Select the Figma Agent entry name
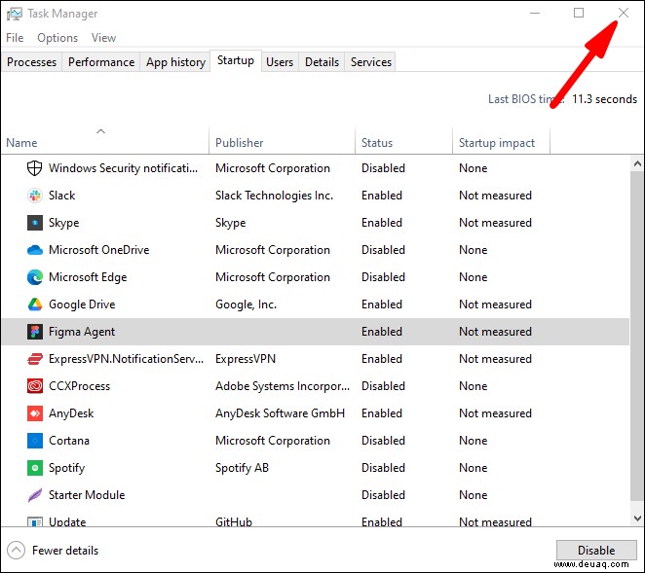The height and width of the screenshot is (573, 645). (x=82, y=332)
